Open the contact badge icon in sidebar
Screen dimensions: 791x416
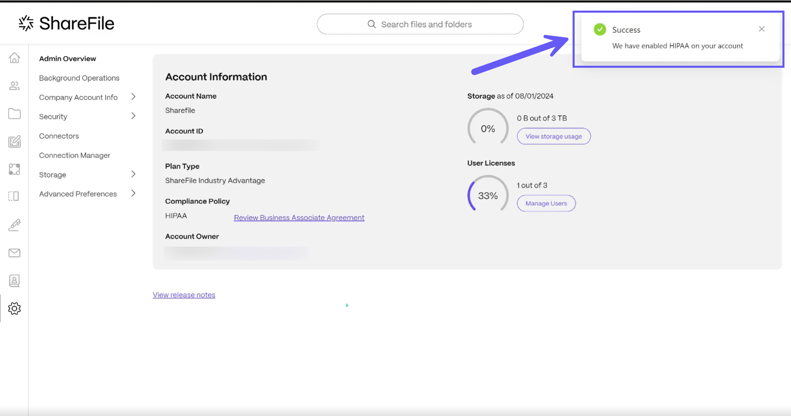pyautogui.click(x=14, y=280)
